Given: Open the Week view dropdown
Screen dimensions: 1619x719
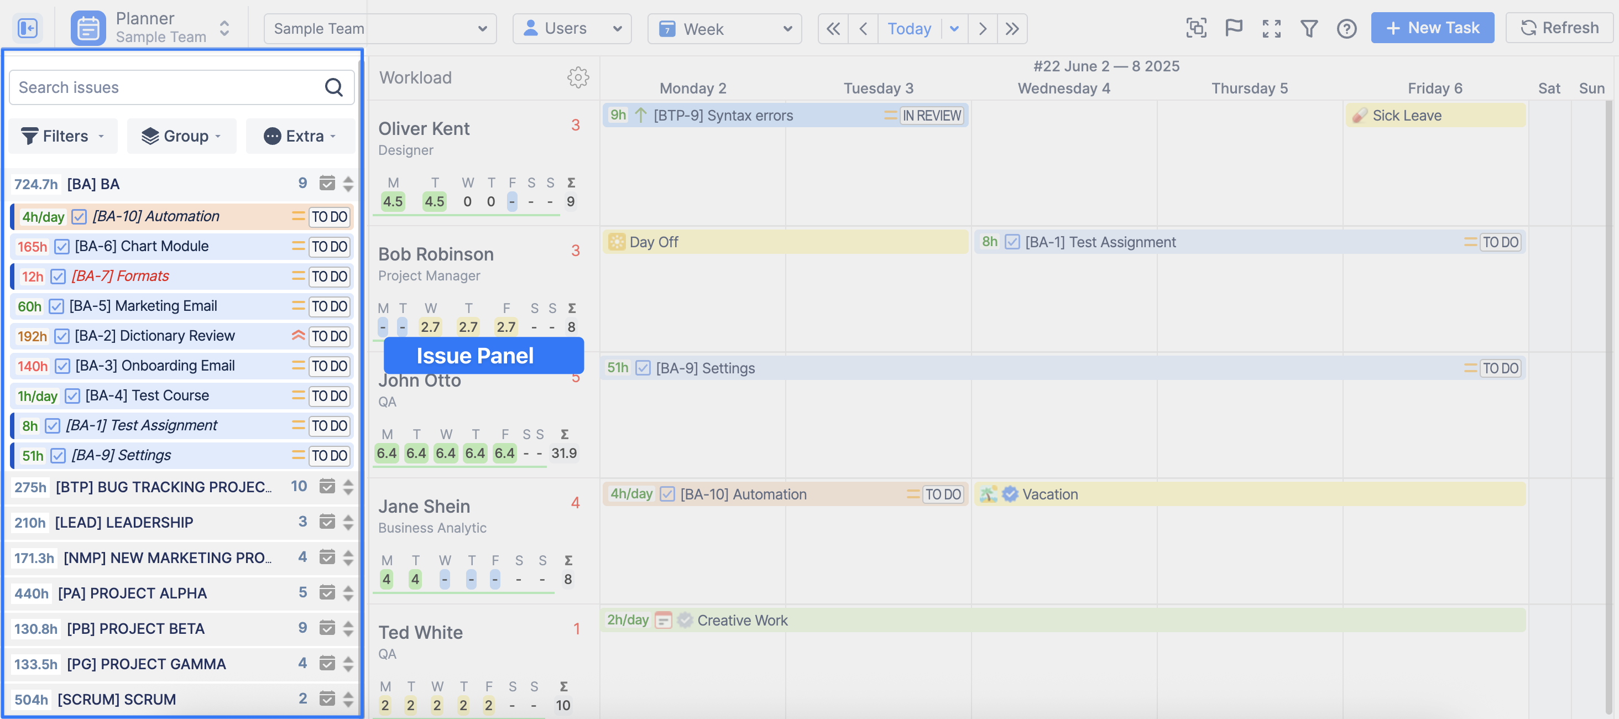Looking at the screenshot, I should (724, 28).
